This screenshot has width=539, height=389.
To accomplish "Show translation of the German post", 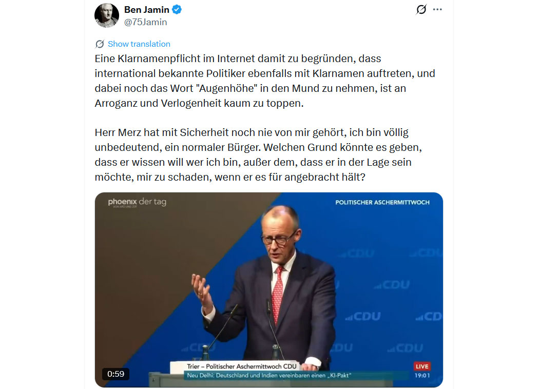I will pyautogui.click(x=139, y=44).
